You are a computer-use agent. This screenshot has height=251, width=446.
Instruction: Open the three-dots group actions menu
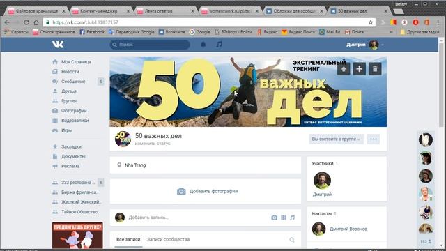pyautogui.click(x=374, y=139)
